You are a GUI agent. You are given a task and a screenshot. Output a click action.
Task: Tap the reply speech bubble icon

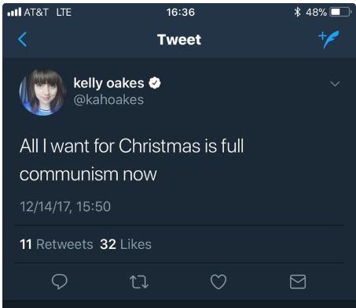[x=60, y=281]
